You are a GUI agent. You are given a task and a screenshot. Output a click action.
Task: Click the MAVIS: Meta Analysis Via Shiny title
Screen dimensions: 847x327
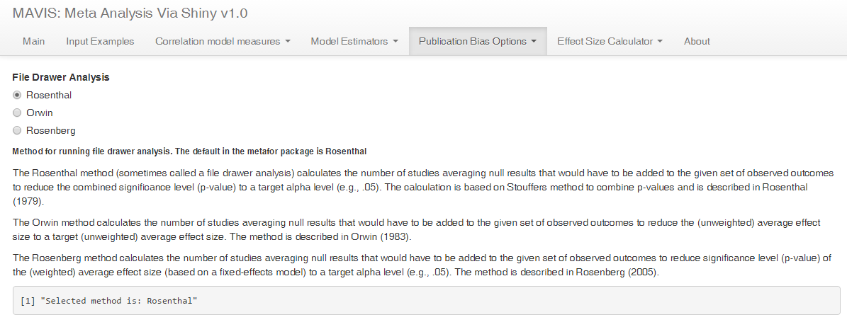130,13
